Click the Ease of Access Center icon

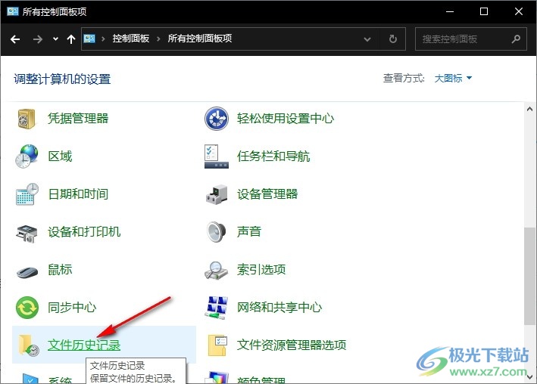[217, 119]
